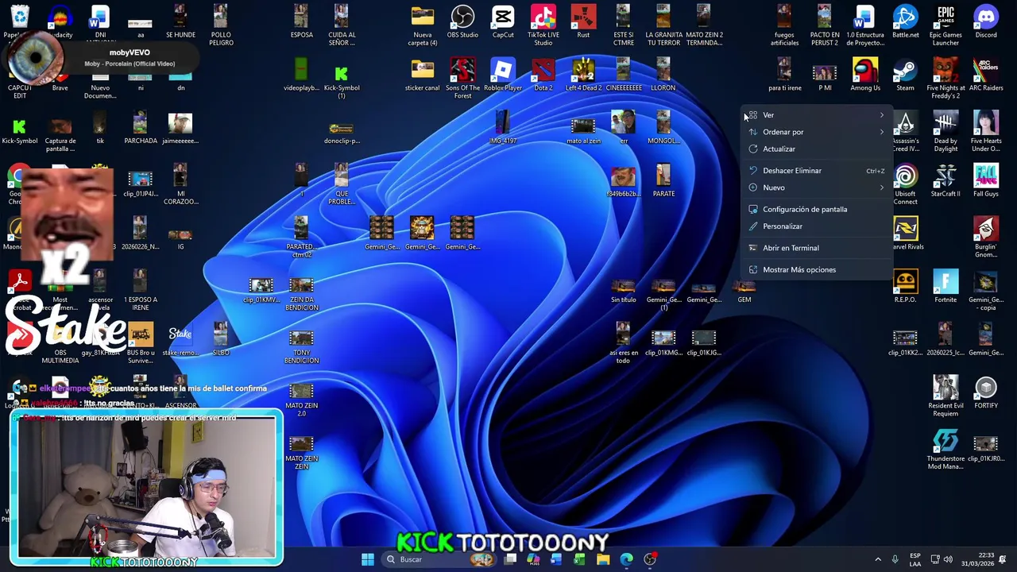Select Abrir en Terminal
1017x572 pixels.
point(818,248)
